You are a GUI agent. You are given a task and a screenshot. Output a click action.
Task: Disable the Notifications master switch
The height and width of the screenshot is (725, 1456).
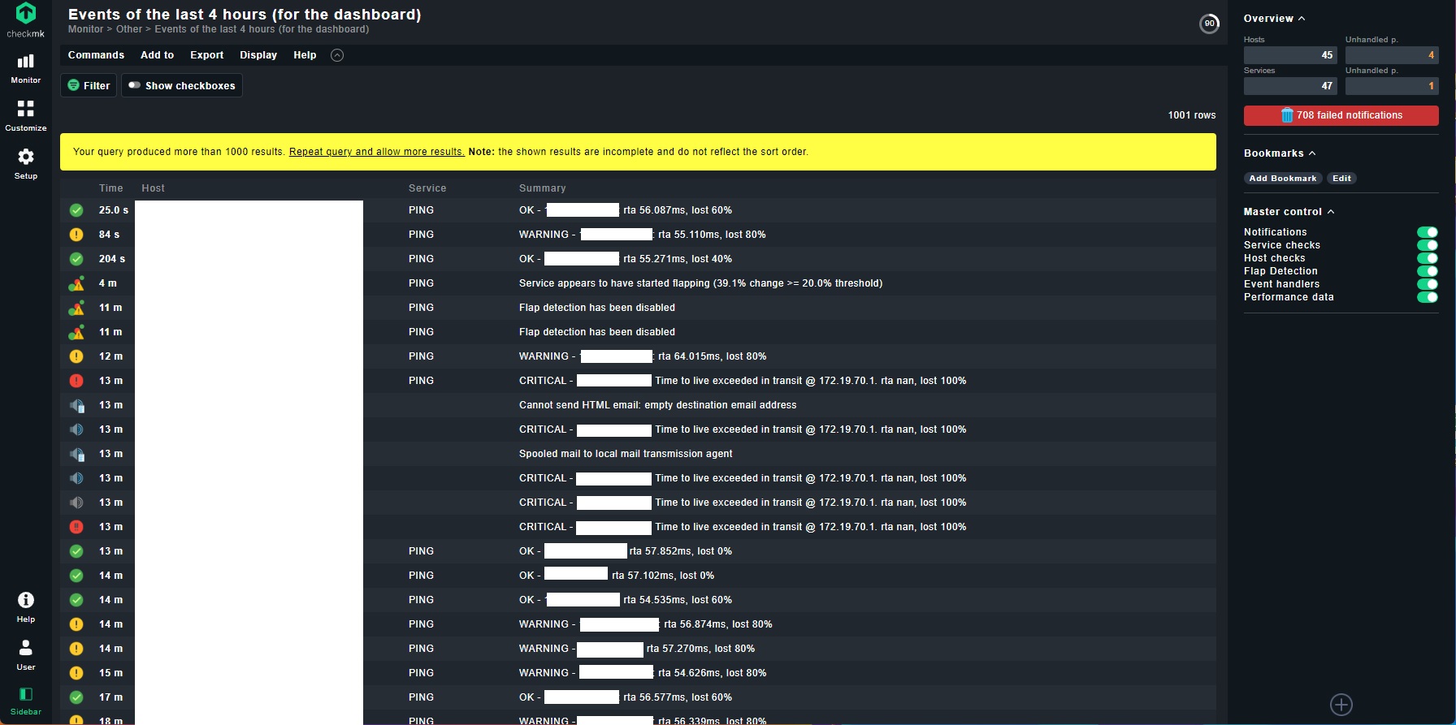point(1427,232)
